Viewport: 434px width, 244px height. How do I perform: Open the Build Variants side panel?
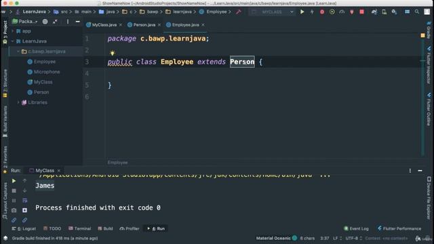pos(5,122)
